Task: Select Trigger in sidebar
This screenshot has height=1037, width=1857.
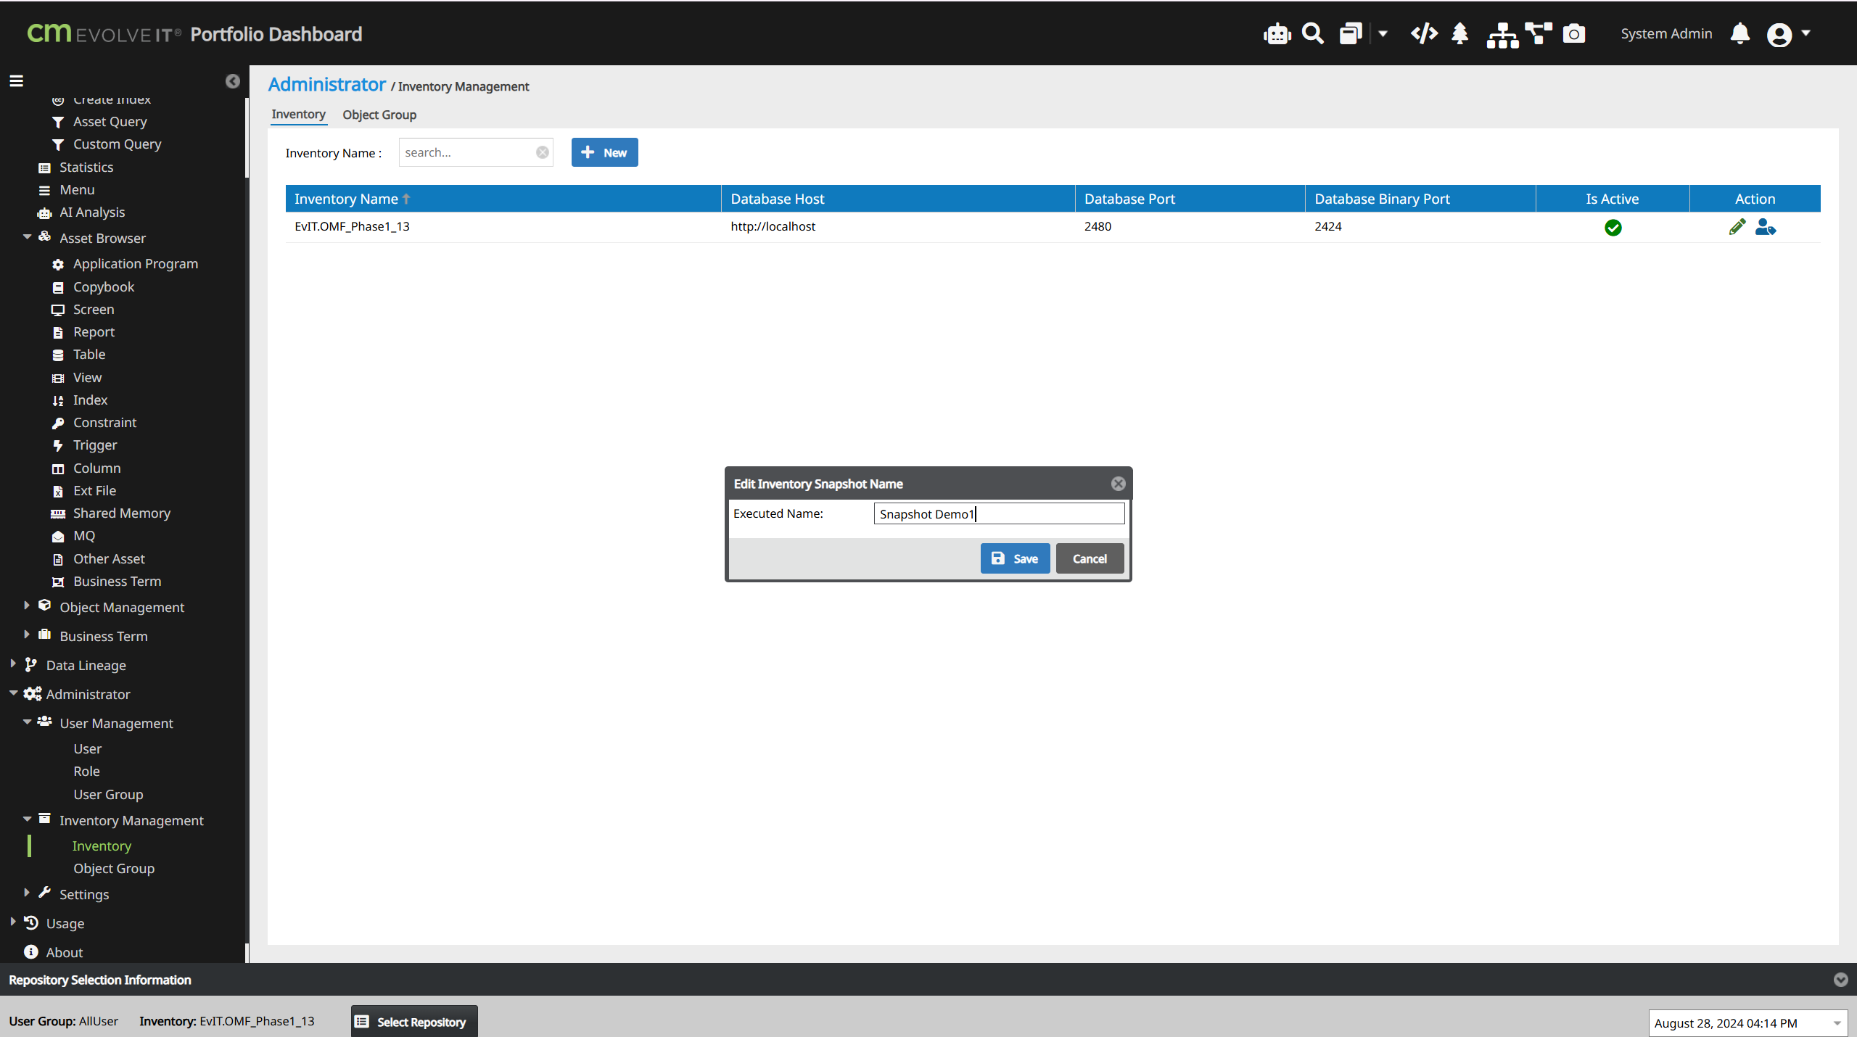Action: click(94, 445)
